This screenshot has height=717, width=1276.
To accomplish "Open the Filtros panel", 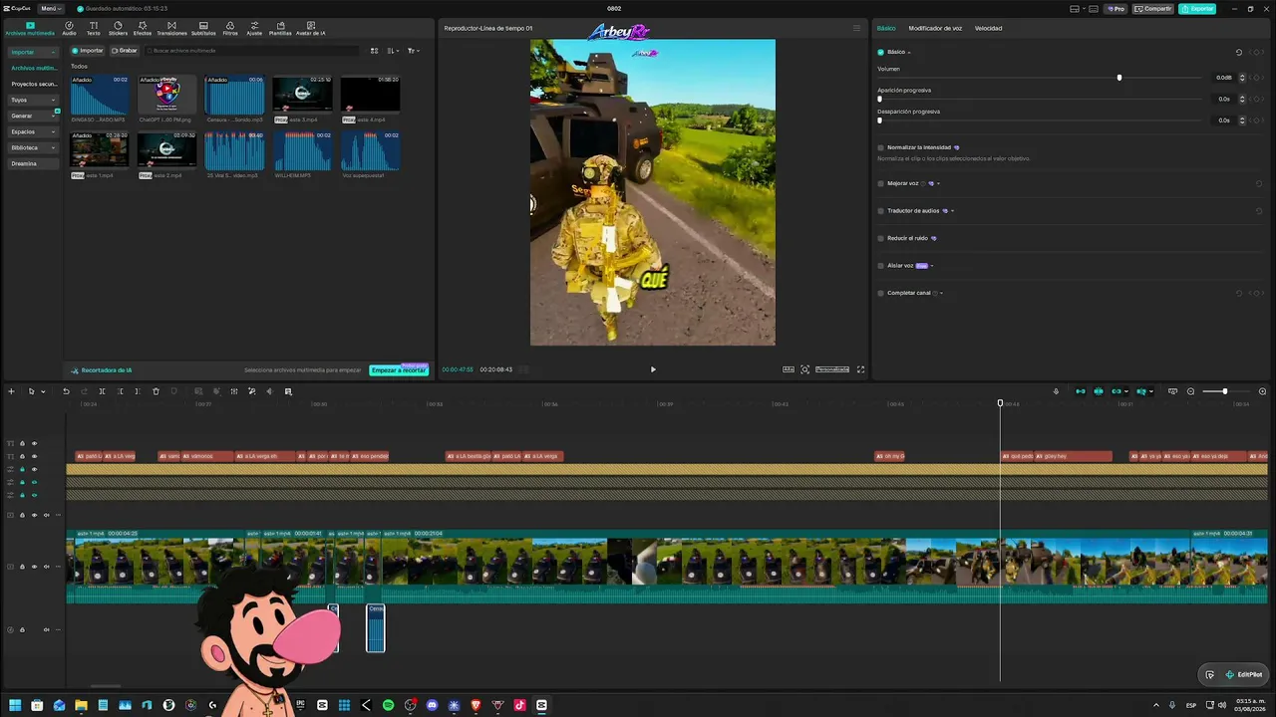I will pyautogui.click(x=230, y=28).
